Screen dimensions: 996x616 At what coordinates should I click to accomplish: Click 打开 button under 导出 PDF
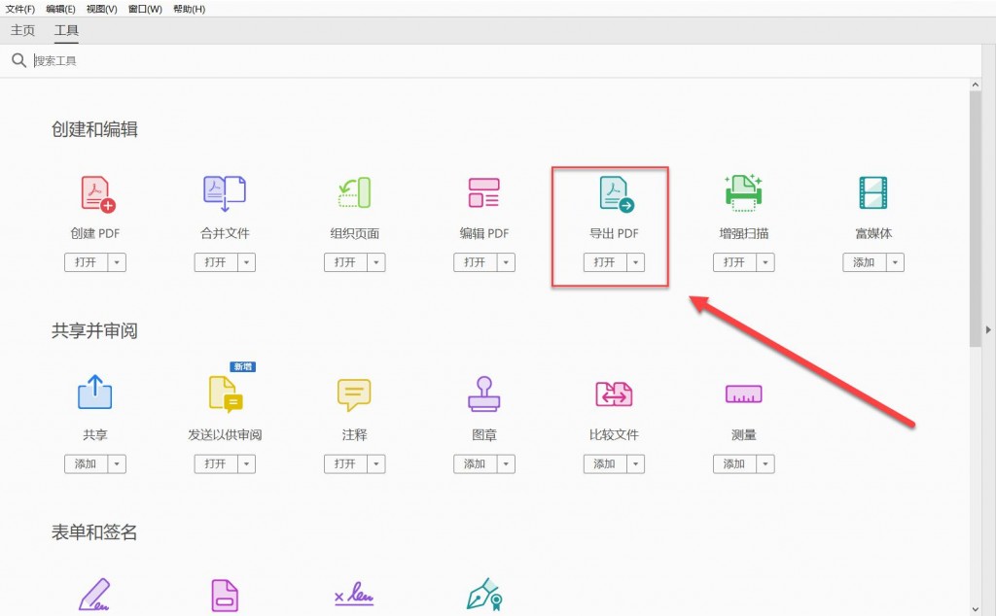coord(605,262)
